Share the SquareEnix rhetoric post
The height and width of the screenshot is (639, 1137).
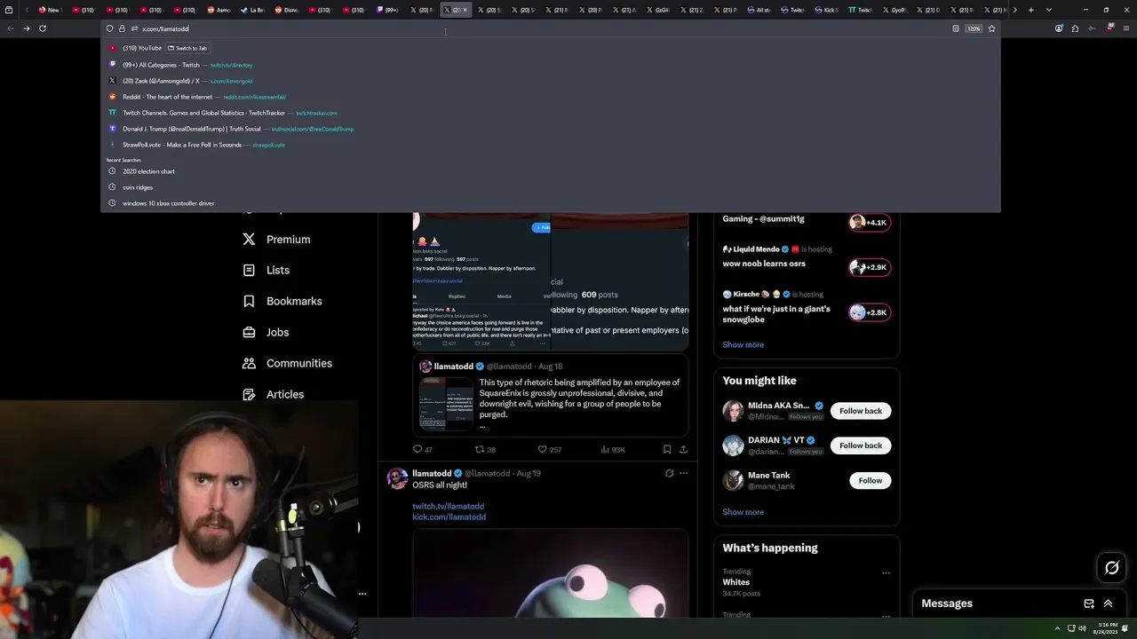683,449
